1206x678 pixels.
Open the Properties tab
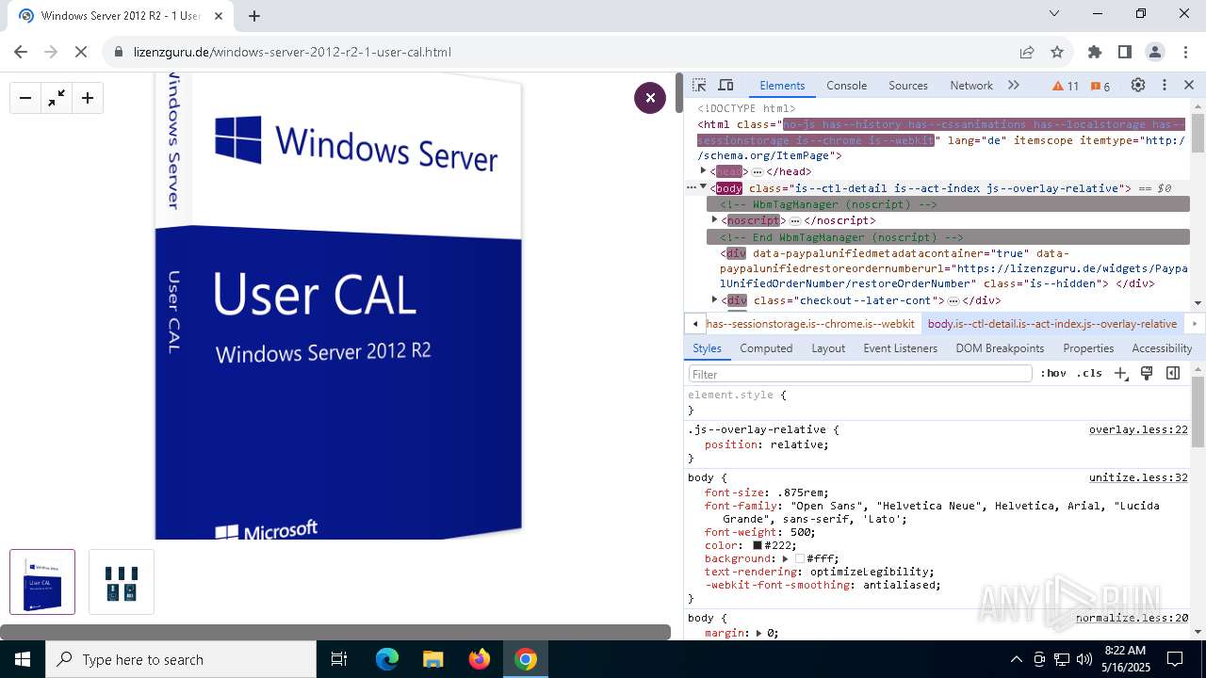[1088, 347]
